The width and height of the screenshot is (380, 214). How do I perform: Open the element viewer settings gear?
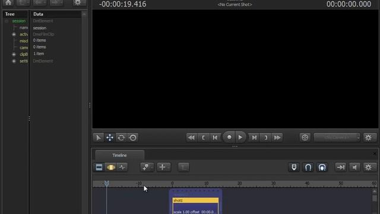pyautogui.click(x=78, y=2)
